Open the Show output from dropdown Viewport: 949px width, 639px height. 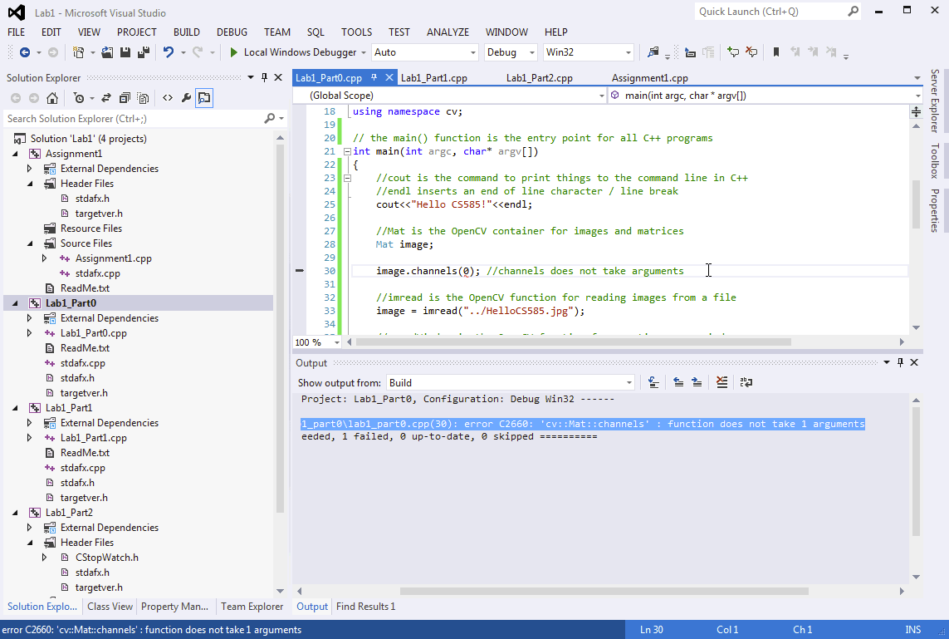(x=629, y=382)
